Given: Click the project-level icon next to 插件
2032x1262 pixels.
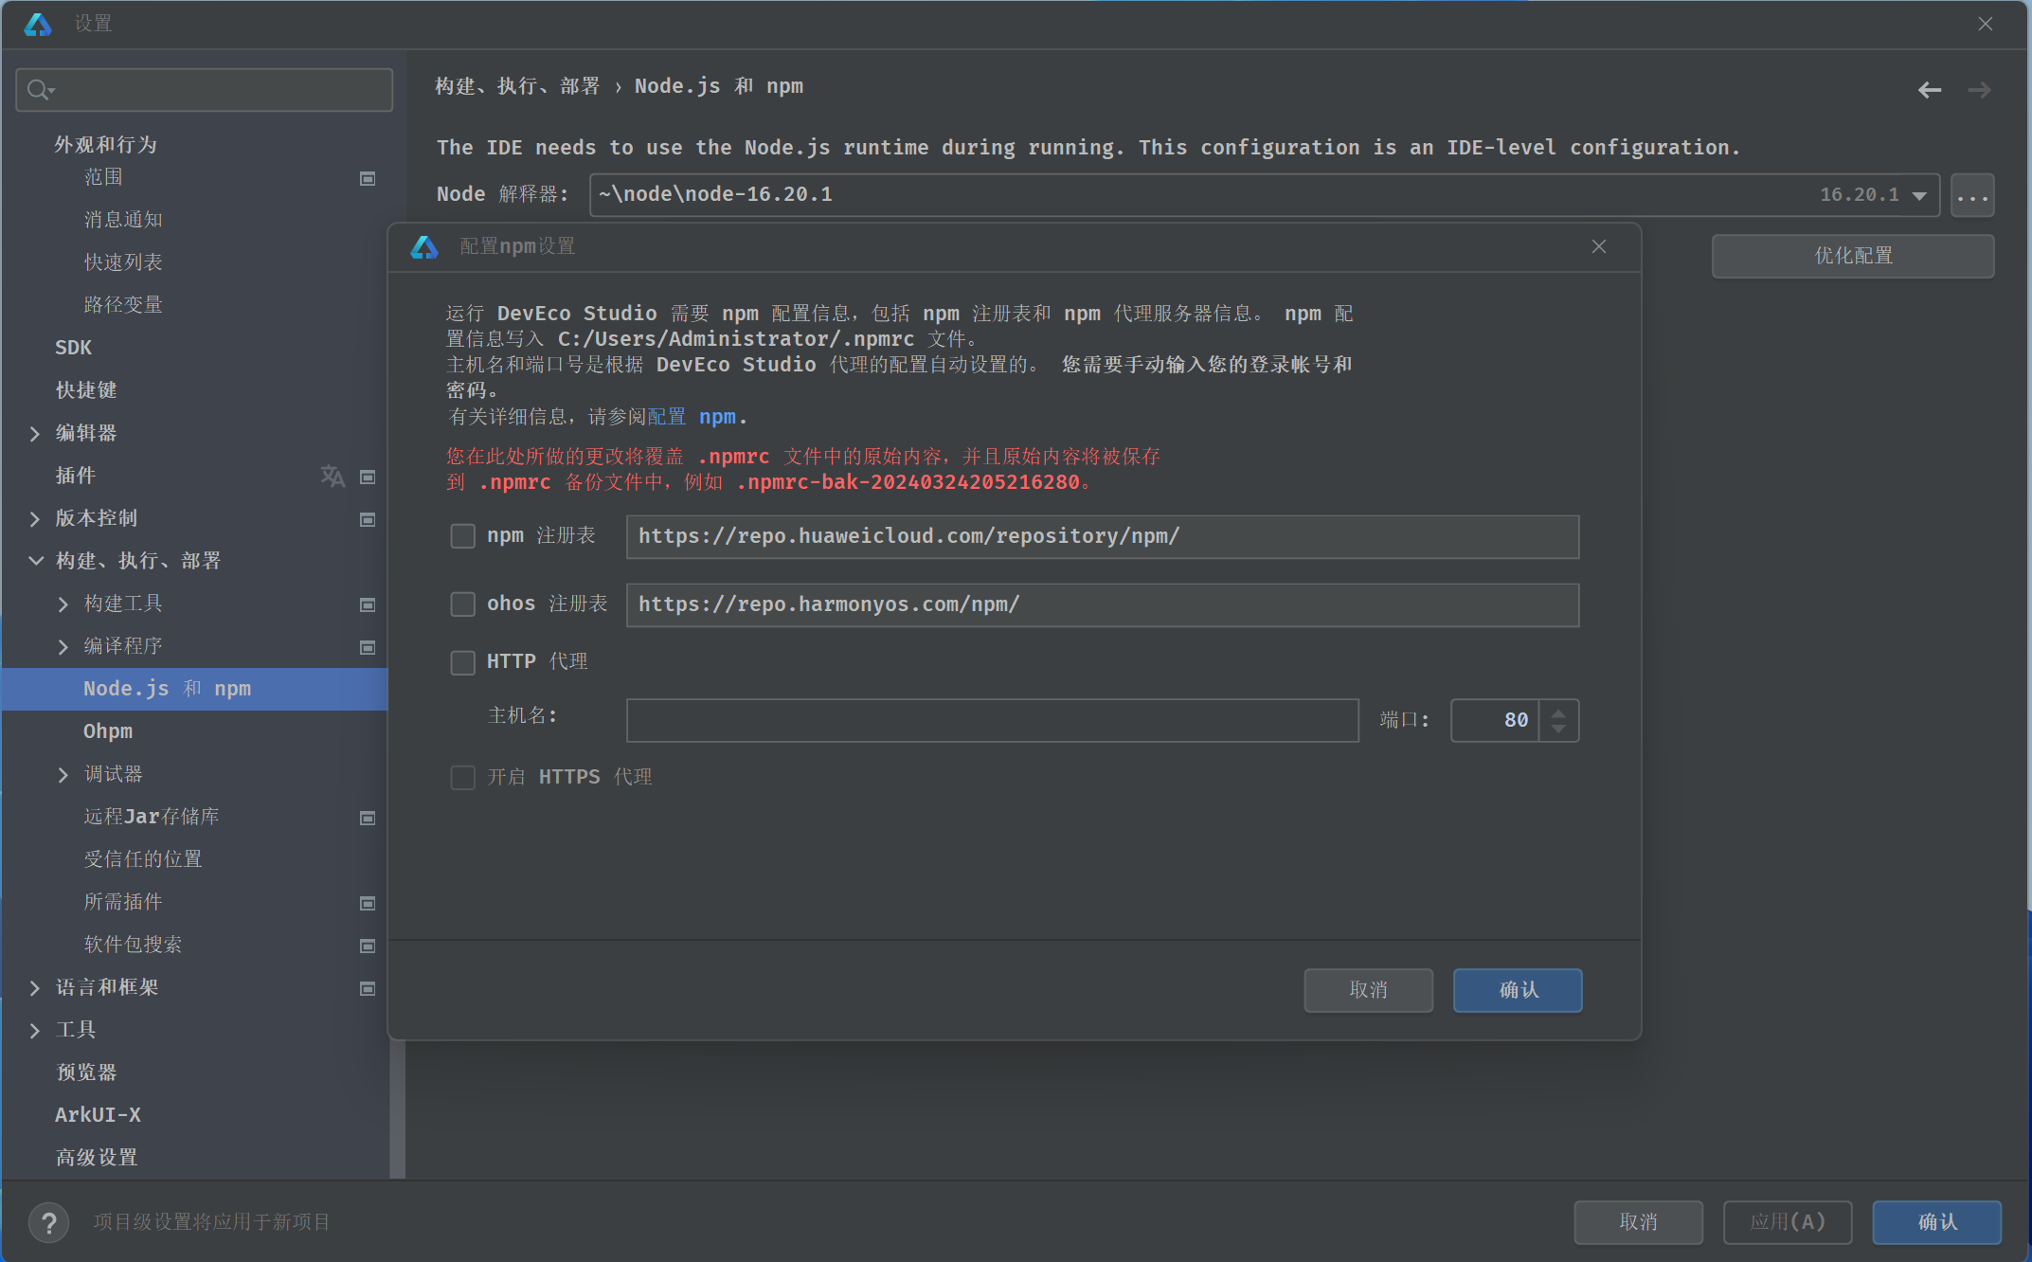Looking at the screenshot, I should coord(368,477).
